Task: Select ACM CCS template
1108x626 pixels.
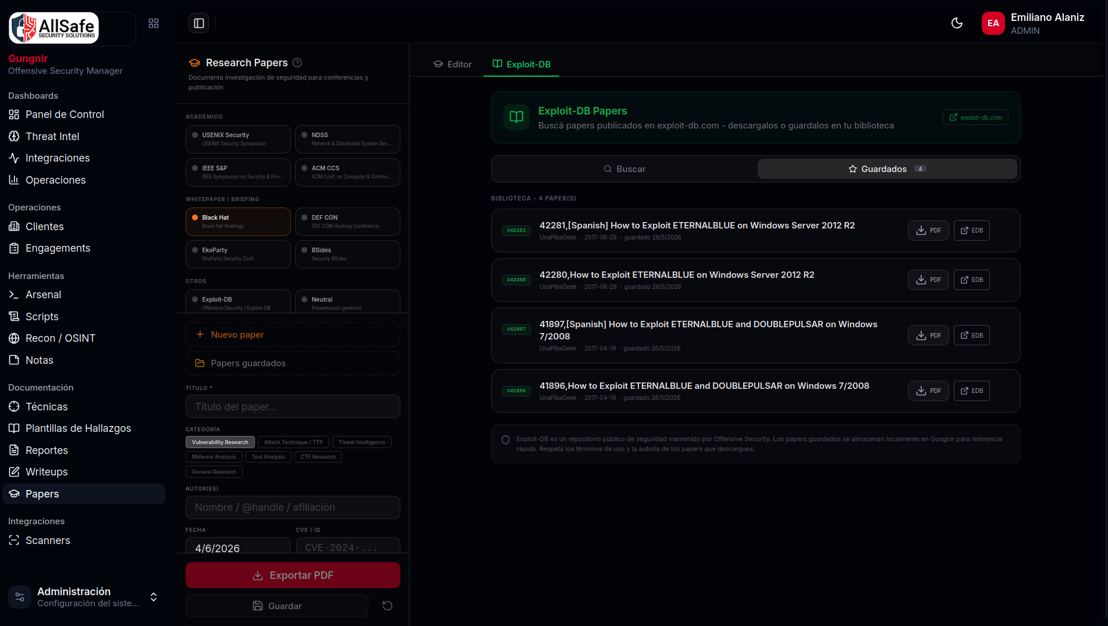Action: (x=347, y=173)
